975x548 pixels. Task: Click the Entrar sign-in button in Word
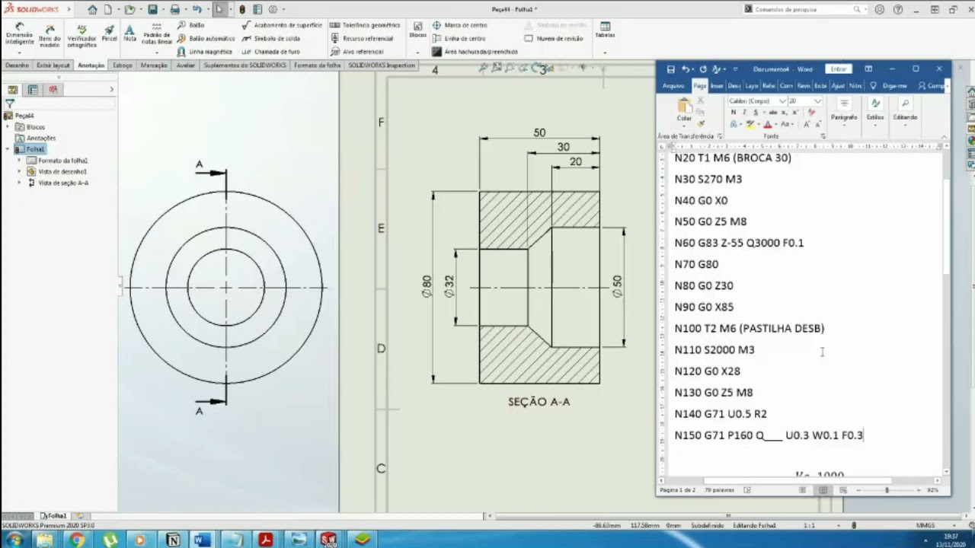tap(838, 68)
